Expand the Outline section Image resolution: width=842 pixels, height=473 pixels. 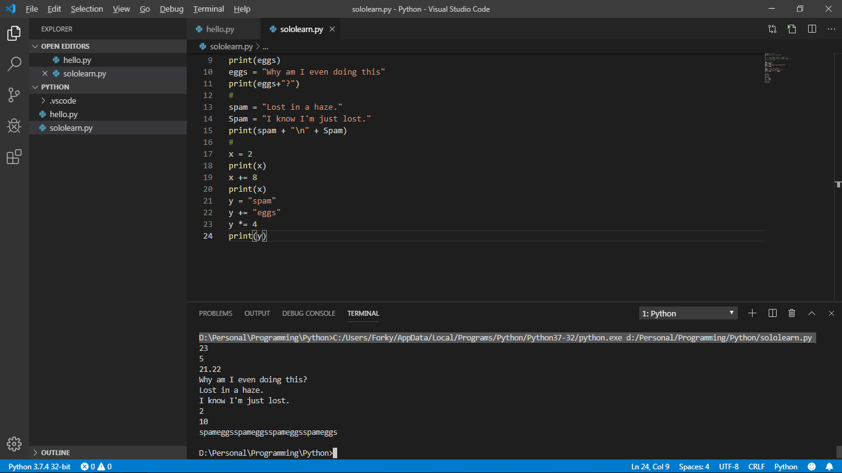point(108,453)
